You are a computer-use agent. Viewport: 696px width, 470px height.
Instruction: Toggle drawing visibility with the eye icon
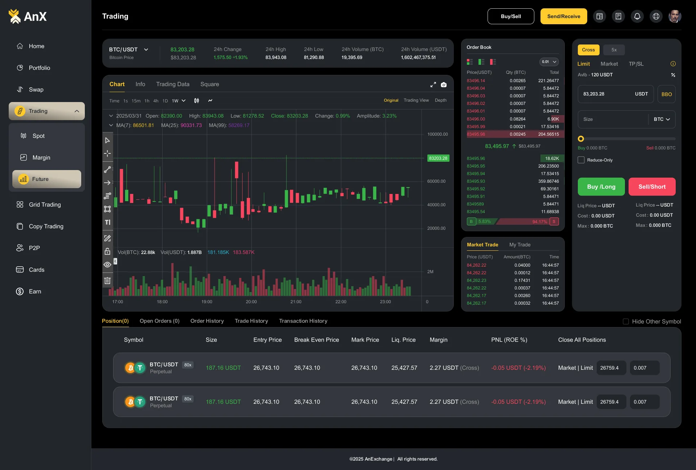(x=107, y=265)
